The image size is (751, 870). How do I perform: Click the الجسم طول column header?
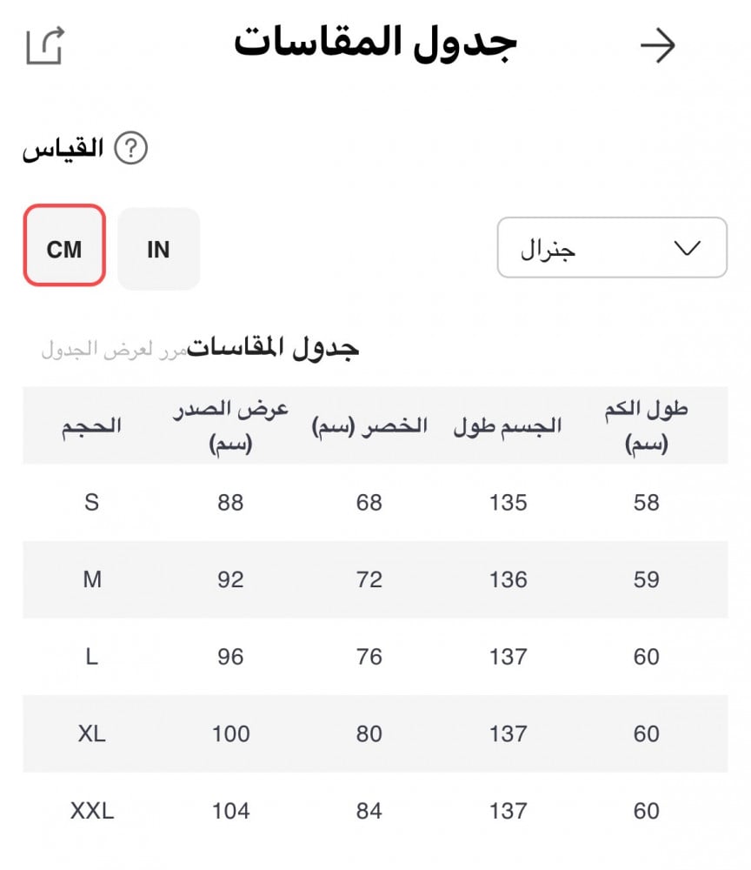coord(508,425)
